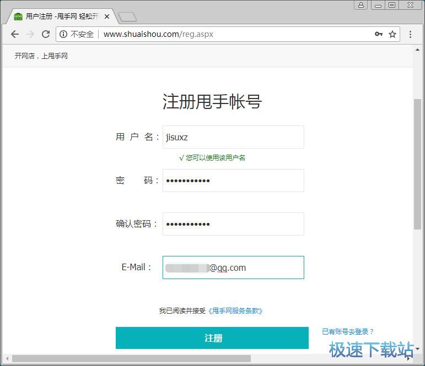Open the saved password key icon
425x366 pixels.
[x=378, y=34]
